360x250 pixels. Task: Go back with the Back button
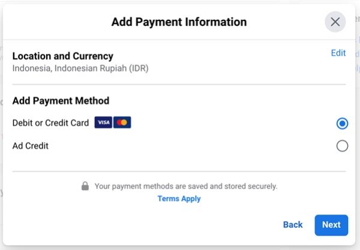tap(293, 225)
